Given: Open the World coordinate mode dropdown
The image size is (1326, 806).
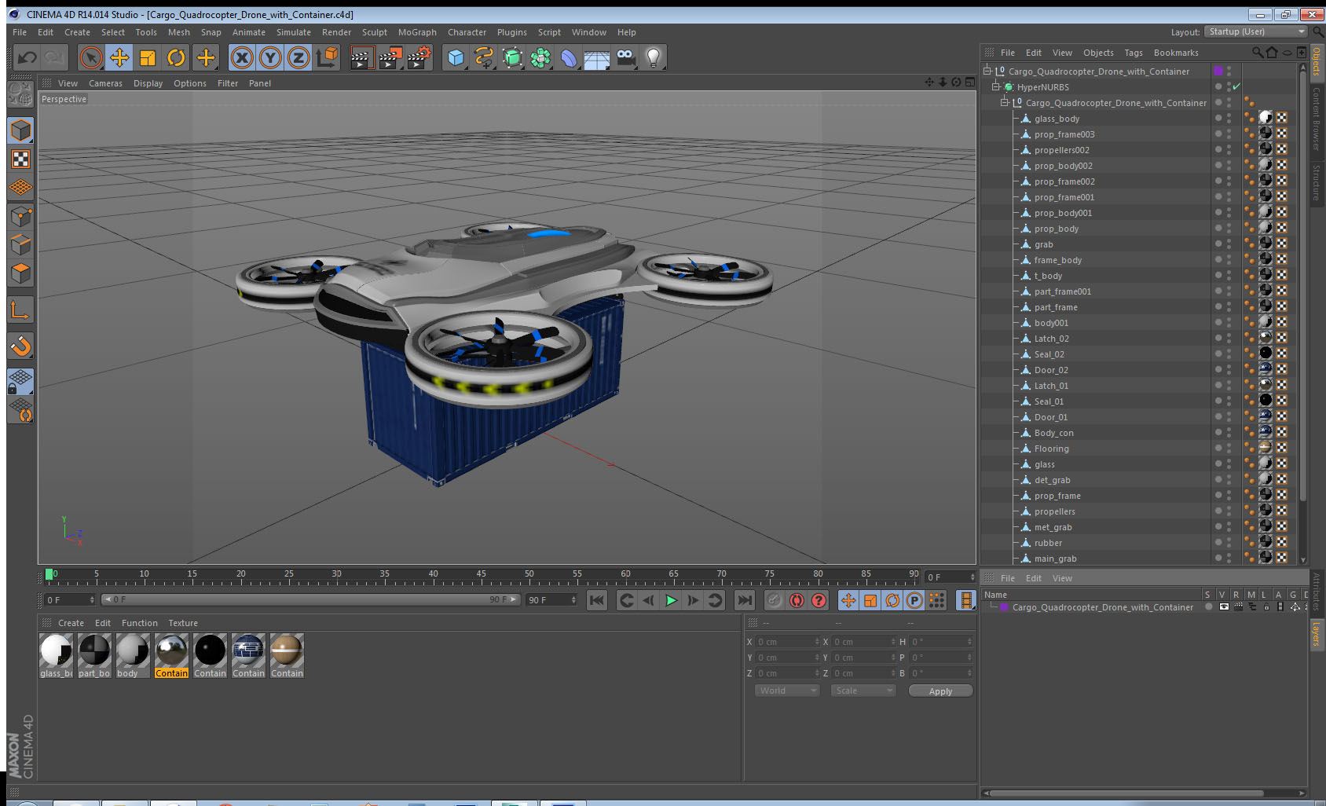Looking at the screenshot, I should tap(786, 691).
